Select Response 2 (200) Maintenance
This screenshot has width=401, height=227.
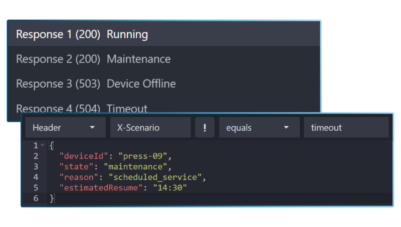[164, 59]
